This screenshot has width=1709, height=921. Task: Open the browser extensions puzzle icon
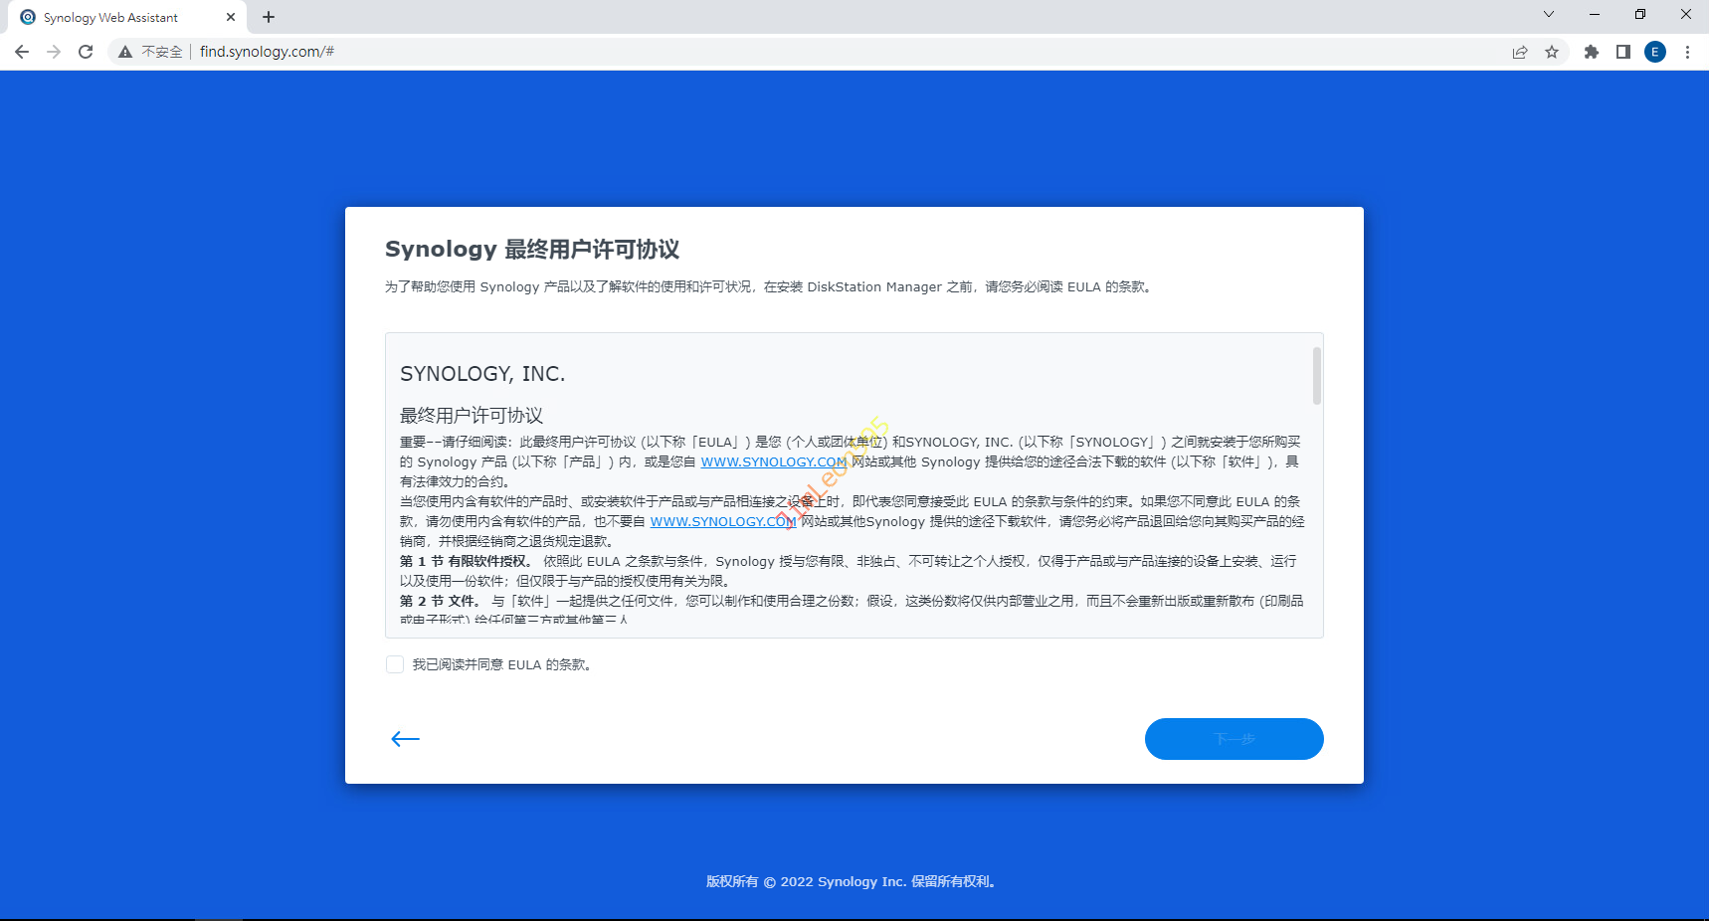1591,52
